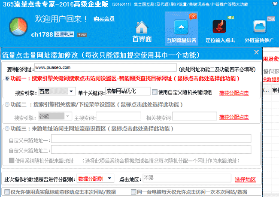Close the 网址添加修改 dialog with X
279x197 pixels.
pyautogui.click(x=256, y=53)
